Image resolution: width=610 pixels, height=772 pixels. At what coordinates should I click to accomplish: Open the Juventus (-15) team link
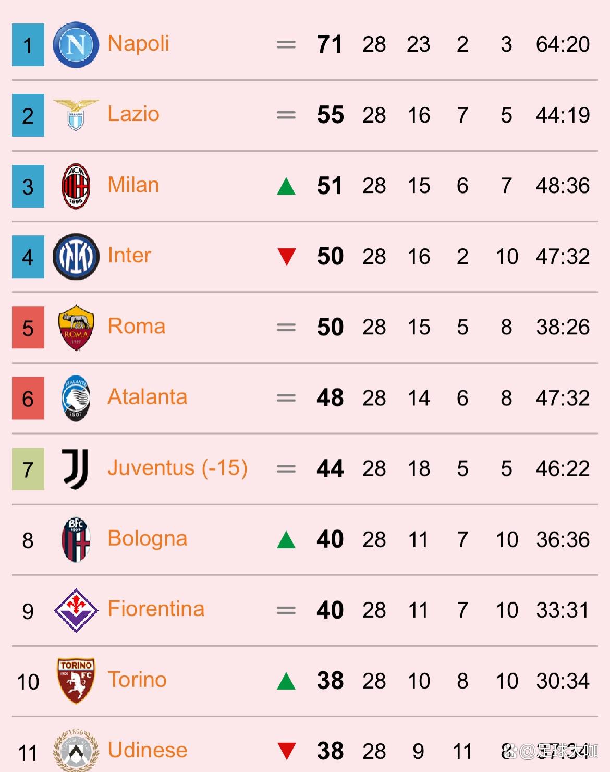(x=177, y=468)
